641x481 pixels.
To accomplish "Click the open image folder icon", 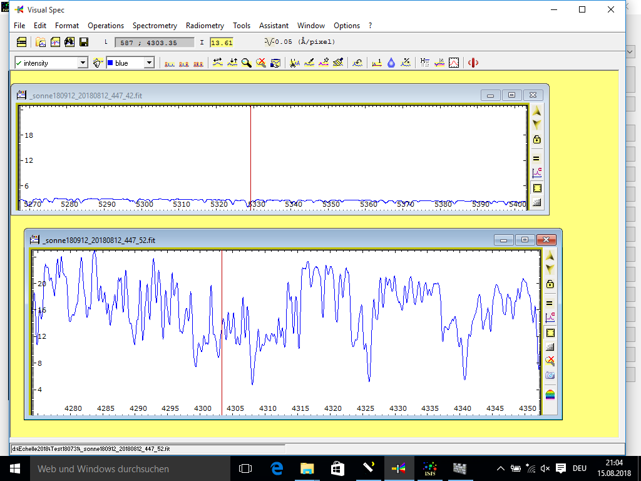I will click(x=41, y=42).
